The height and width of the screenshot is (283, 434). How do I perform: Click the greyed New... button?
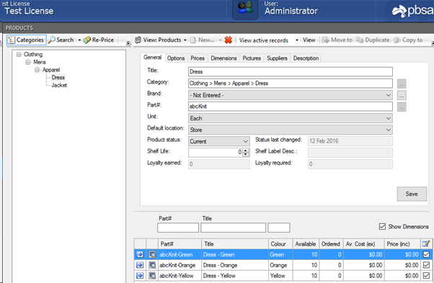coord(203,40)
